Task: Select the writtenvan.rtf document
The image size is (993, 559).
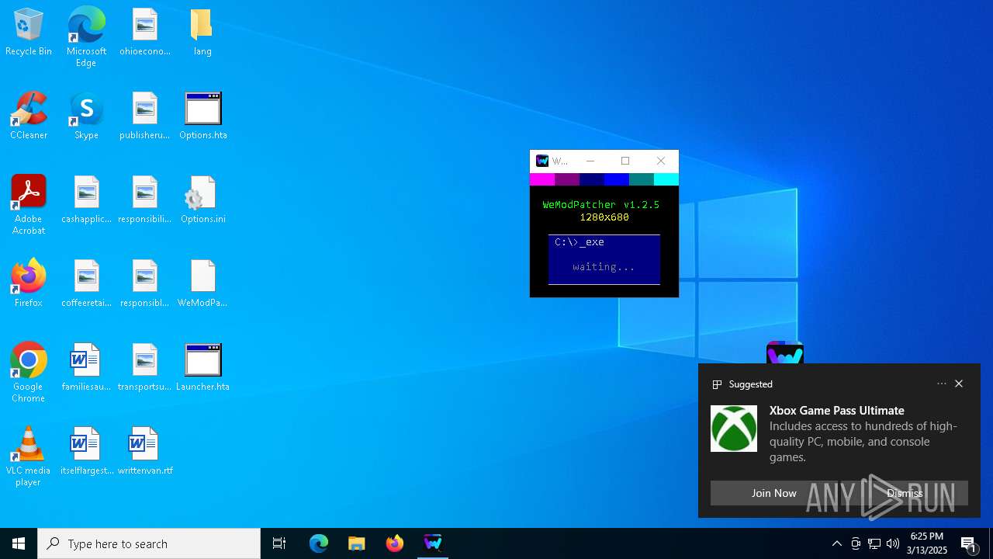Action: point(145,451)
